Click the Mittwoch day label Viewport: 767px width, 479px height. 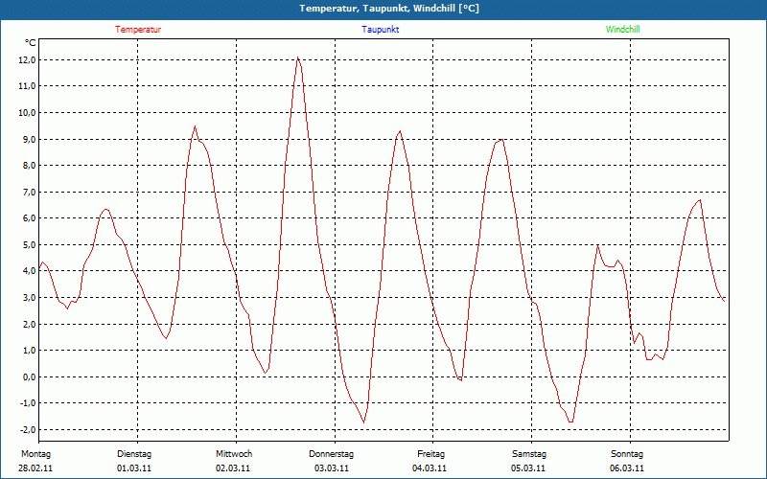point(234,454)
